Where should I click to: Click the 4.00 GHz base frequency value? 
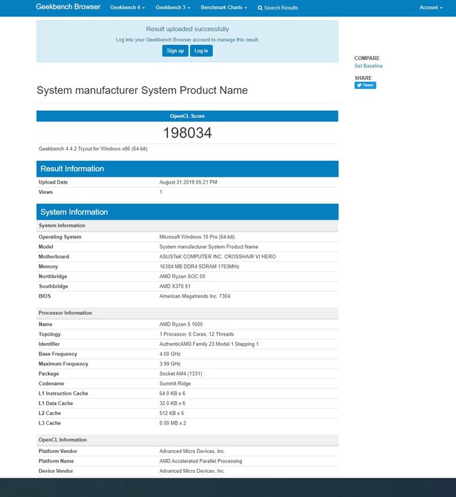tap(170, 353)
